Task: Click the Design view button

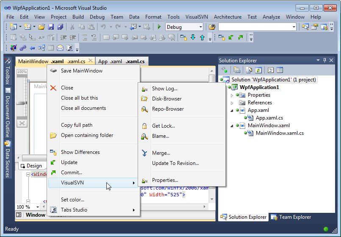Action: click(31, 166)
